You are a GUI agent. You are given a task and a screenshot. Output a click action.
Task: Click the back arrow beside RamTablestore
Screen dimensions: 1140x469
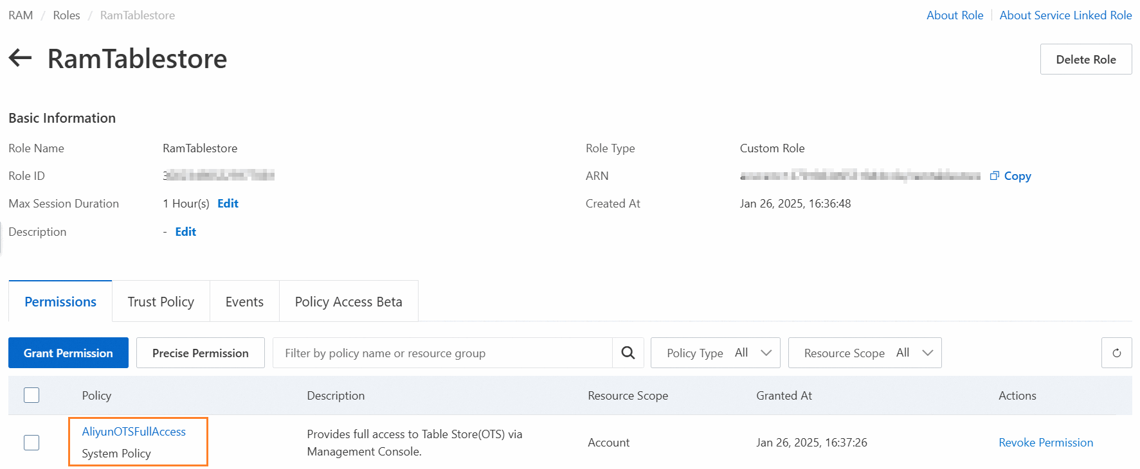coord(21,58)
